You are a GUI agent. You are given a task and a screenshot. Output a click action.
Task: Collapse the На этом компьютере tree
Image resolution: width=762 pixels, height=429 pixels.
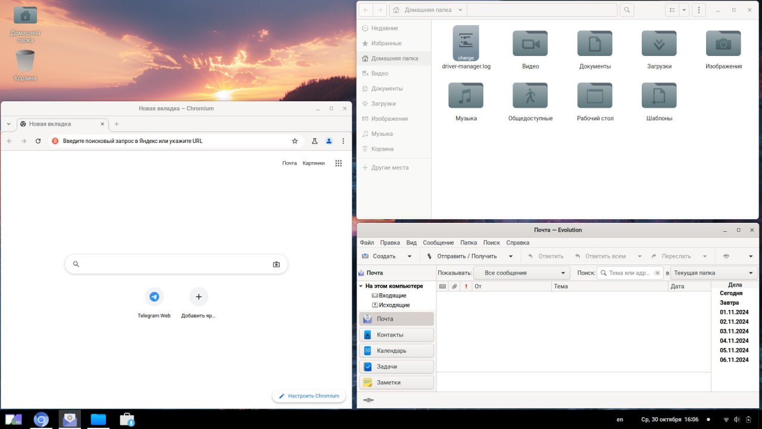[361, 286]
